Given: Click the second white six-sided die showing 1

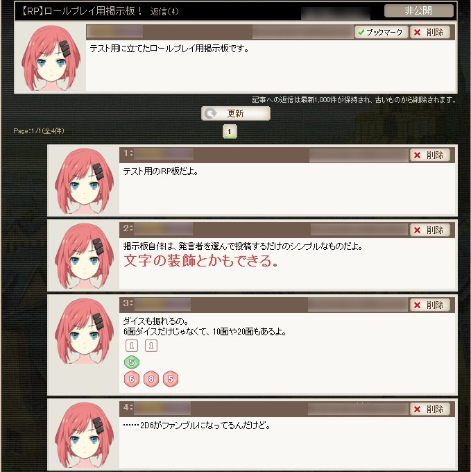Looking at the screenshot, I should tap(151, 346).
